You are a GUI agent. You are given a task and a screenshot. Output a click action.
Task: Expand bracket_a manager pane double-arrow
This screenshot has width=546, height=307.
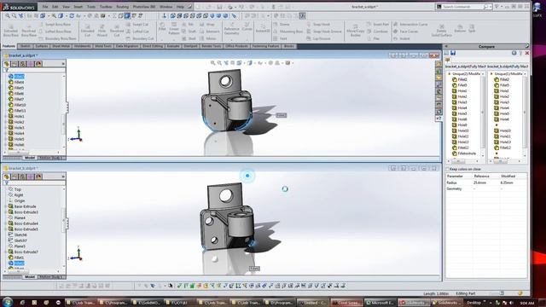click(x=63, y=64)
